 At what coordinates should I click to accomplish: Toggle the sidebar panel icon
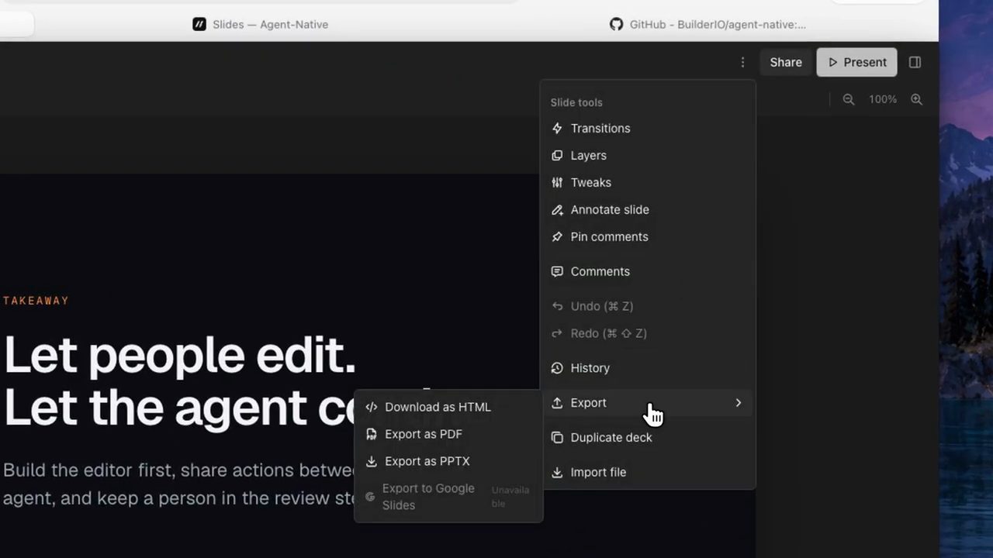pyautogui.click(x=915, y=62)
